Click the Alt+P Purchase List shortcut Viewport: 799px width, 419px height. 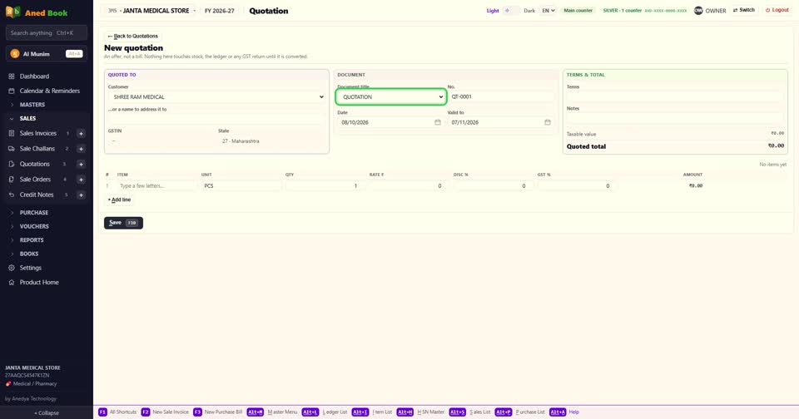point(519,412)
